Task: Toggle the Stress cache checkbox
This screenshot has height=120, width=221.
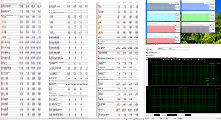Action: coord(148,51)
